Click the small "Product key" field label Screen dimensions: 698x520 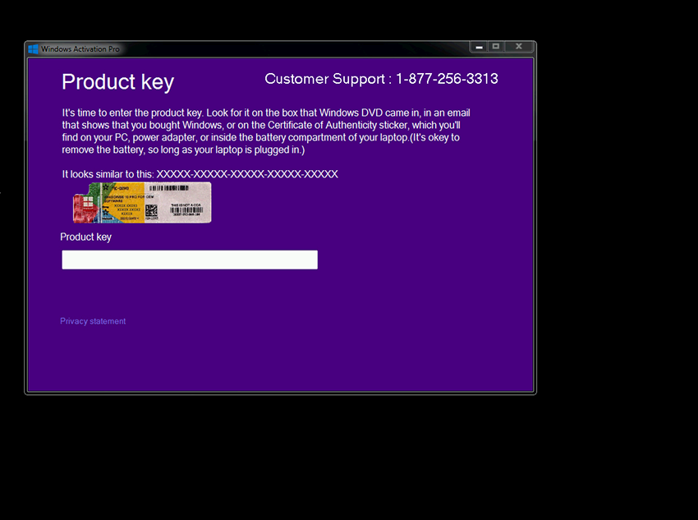click(x=85, y=237)
